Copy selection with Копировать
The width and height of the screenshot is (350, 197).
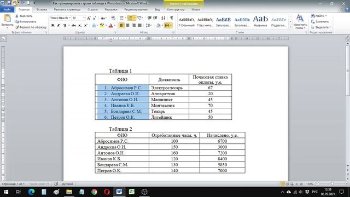(26, 22)
